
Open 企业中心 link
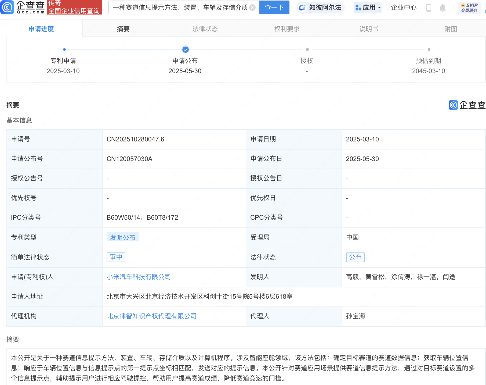[404, 8]
